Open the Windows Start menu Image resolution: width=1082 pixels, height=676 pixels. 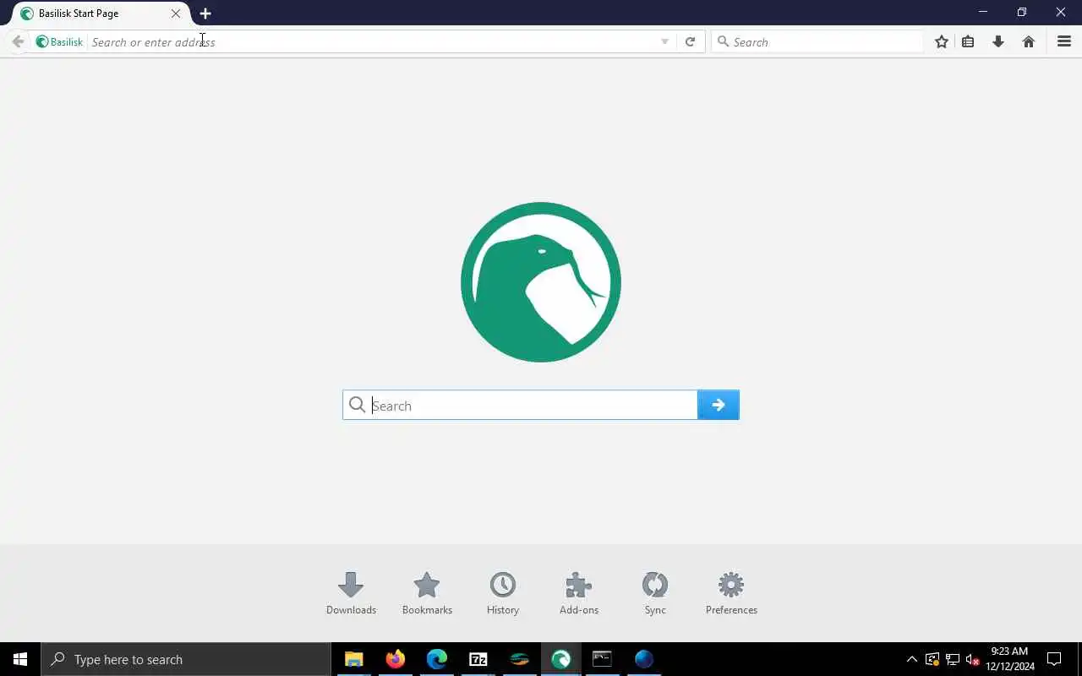[20, 659]
